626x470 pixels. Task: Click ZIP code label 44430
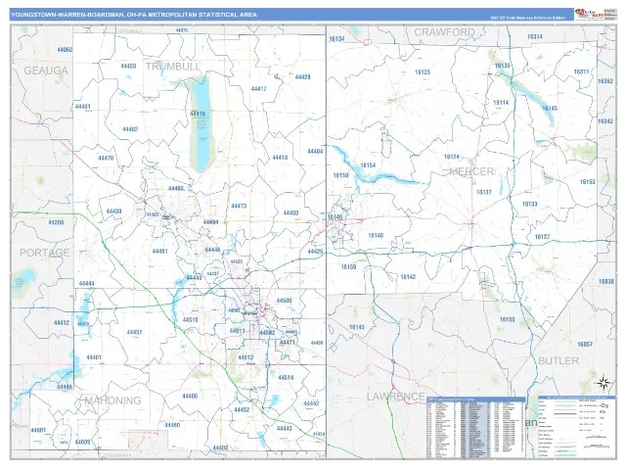pos(113,211)
